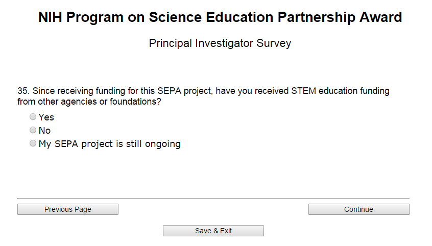The height and width of the screenshot is (246, 432).
Task: Choose the No radio button
Action: point(33,130)
